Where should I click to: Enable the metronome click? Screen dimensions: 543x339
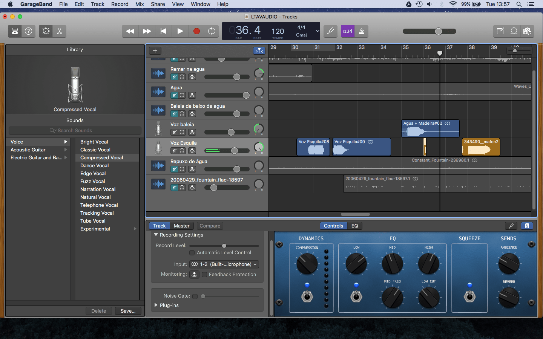point(361,31)
